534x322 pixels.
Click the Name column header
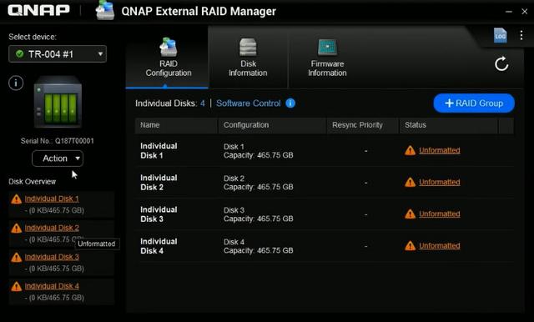click(176, 125)
